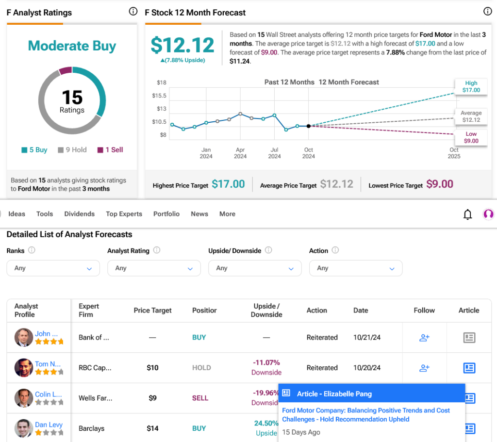This screenshot has width=497, height=442.
Task: Open the Analyst Rating filter dropdown
Action: pyautogui.click(x=154, y=268)
